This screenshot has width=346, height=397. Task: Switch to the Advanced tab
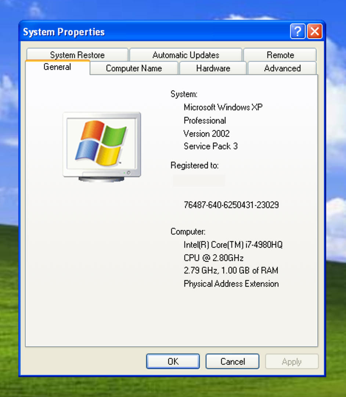point(282,68)
